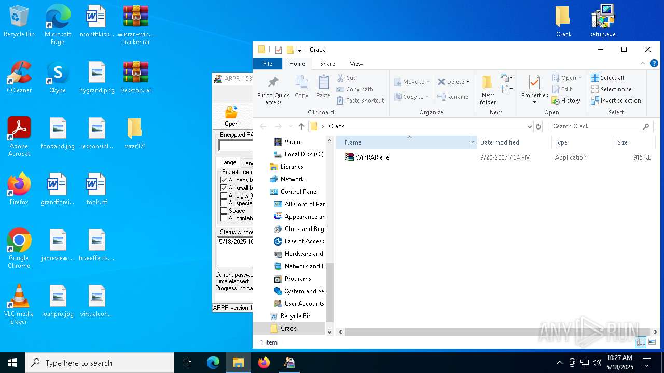The image size is (664, 373).
Task: Click the Open icon in ARPR window
Action: (231, 116)
